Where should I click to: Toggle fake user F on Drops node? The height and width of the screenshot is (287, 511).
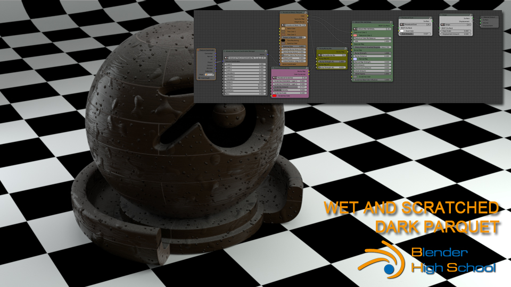tap(469, 25)
